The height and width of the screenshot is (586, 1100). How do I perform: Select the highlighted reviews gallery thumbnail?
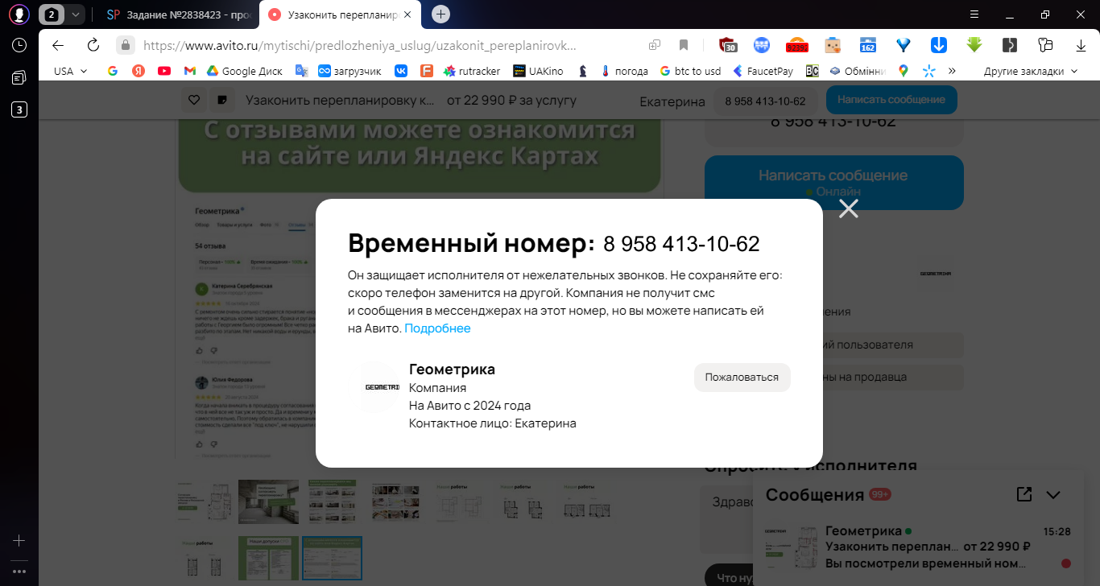pyautogui.click(x=332, y=558)
